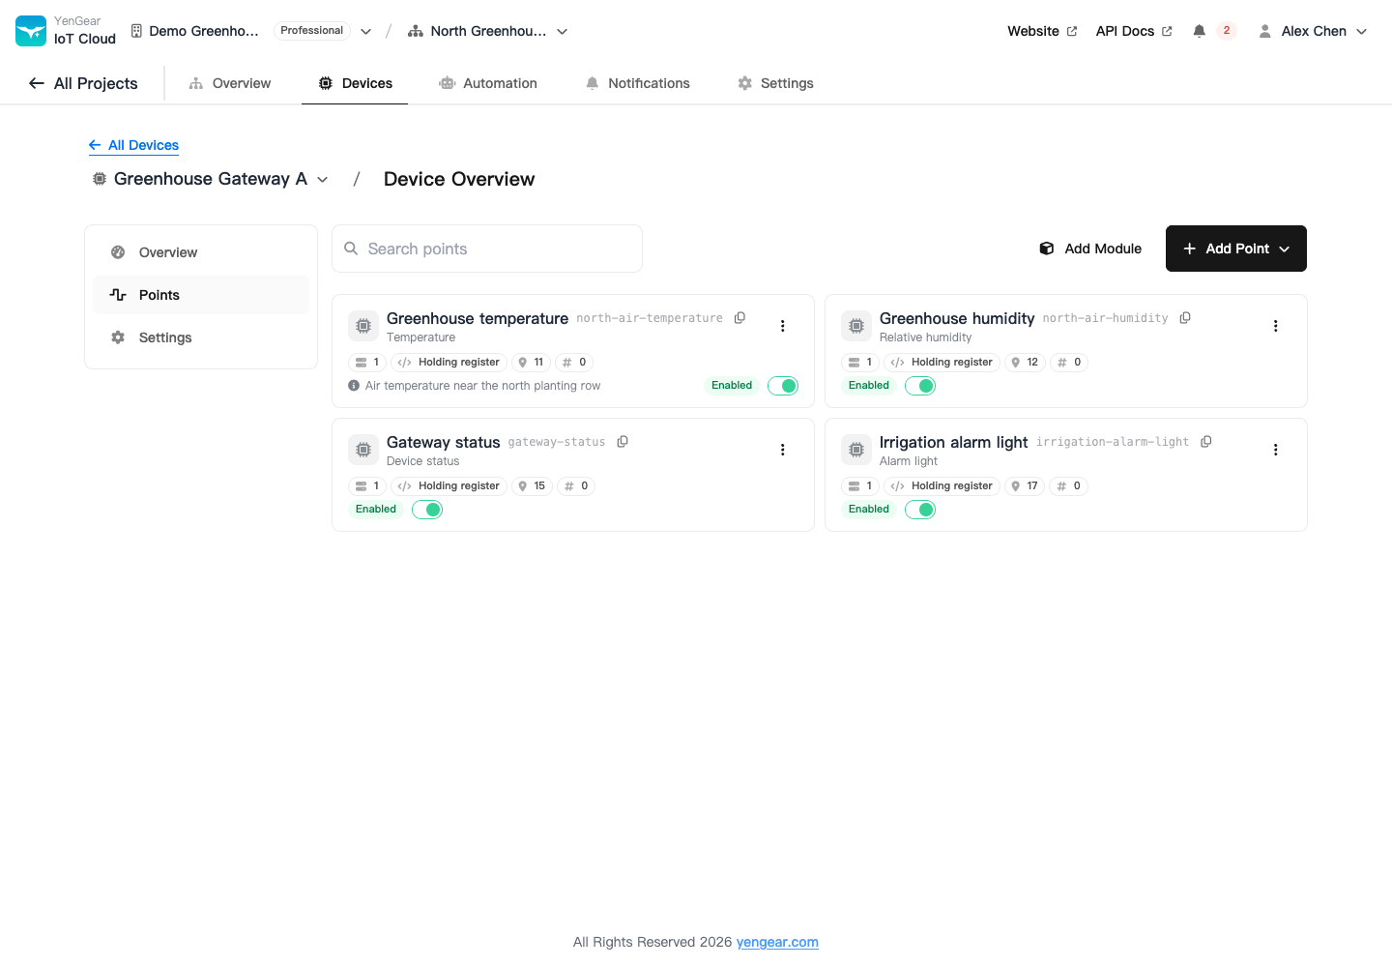
Task: Open the project Settings tab
Action: point(775,83)
